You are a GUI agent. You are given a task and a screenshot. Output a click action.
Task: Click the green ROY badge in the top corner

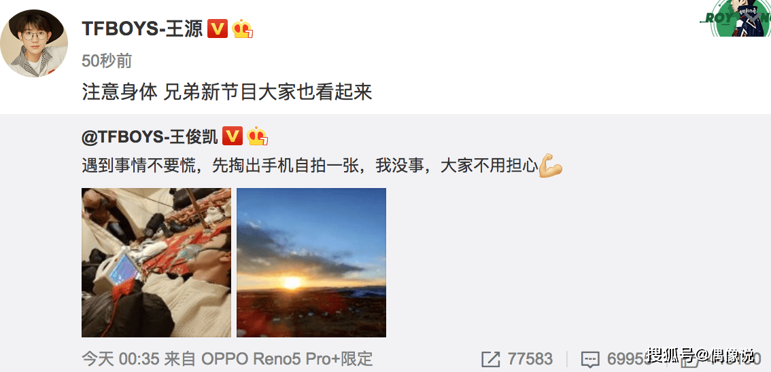tap(735, 18)
